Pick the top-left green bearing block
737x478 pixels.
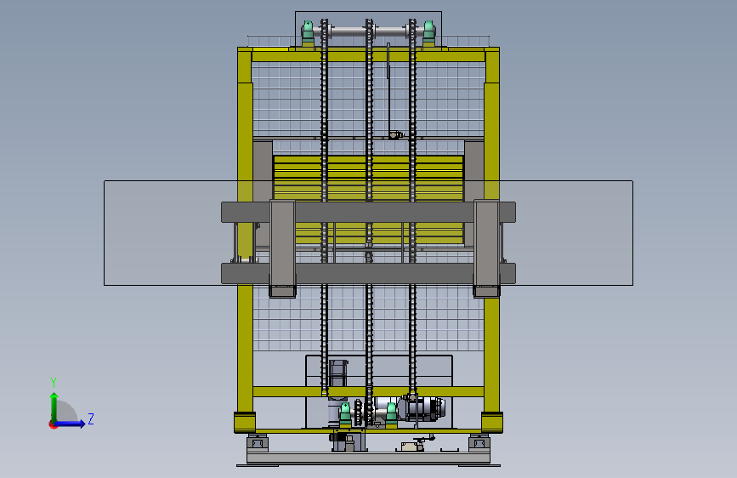tap(308, 31)
